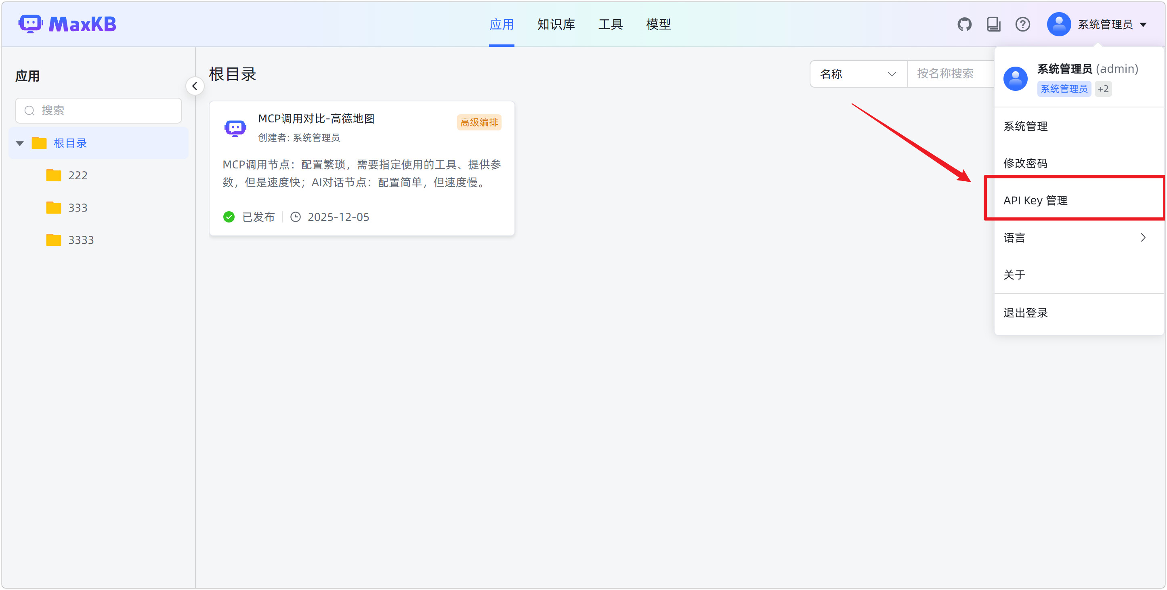Open the documentation book icon
This screenshot has width=1167, height=590.
pyautogui.click(x=993, y=24)
